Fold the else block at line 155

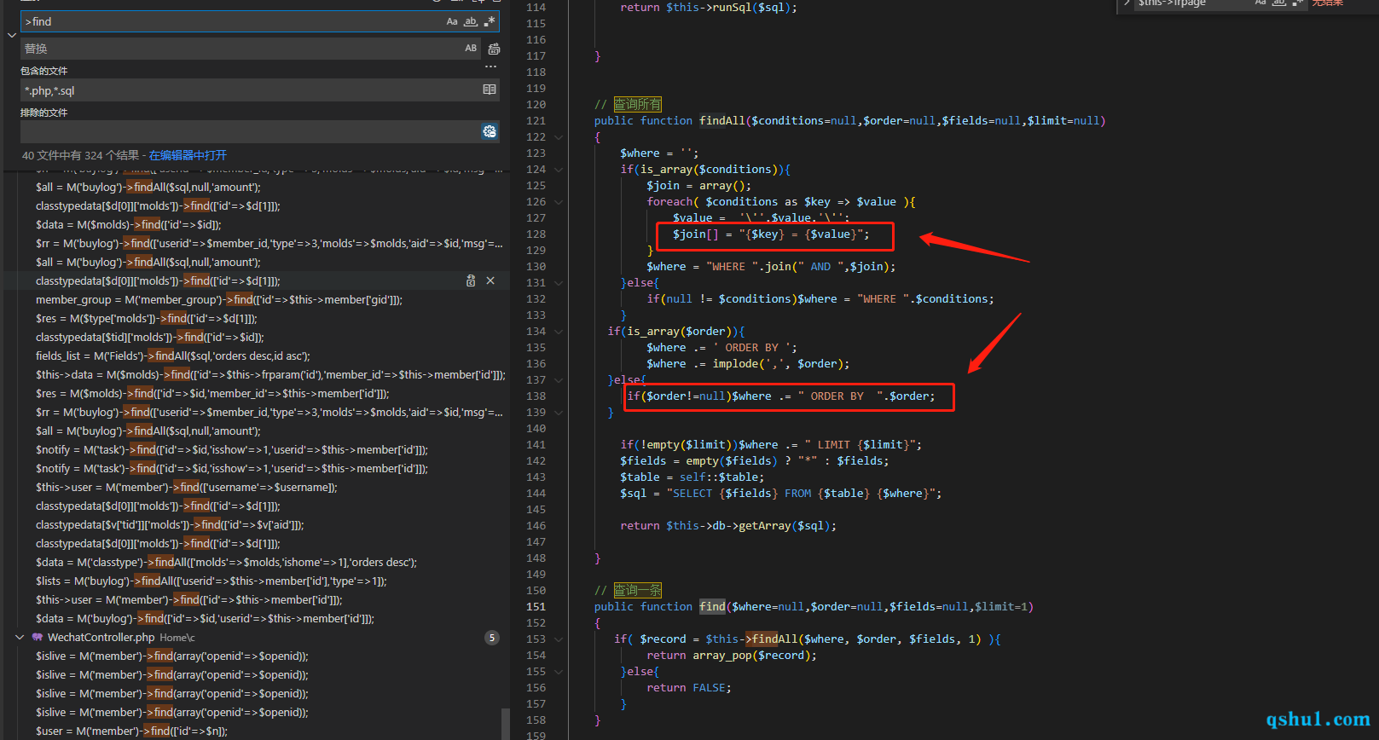click(x=559, y=671)
